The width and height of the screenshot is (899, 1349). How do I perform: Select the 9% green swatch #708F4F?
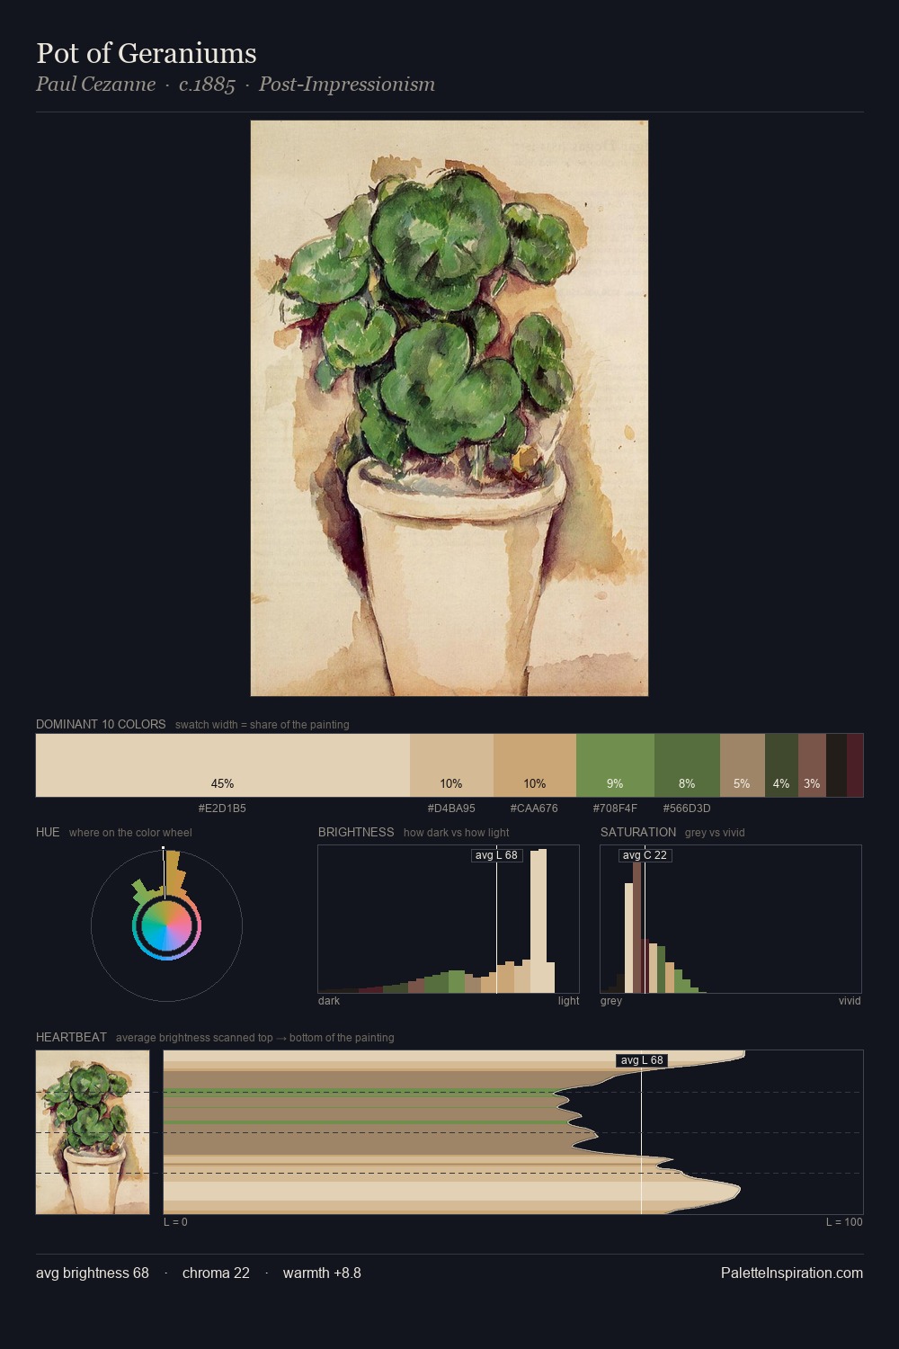(615, 765)
